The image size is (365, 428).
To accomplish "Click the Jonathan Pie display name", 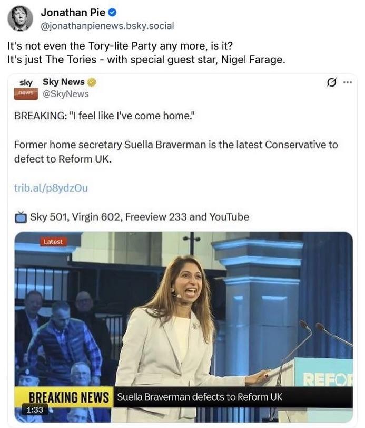I will tap(73, 13).
